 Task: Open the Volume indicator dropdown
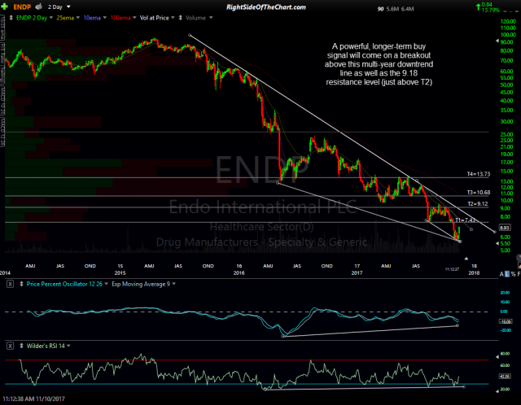pos(211,18)
